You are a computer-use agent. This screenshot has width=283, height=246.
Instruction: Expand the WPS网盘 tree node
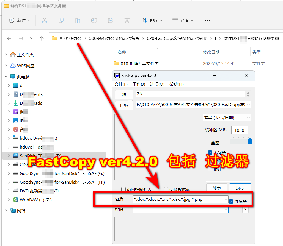[6, 66]
